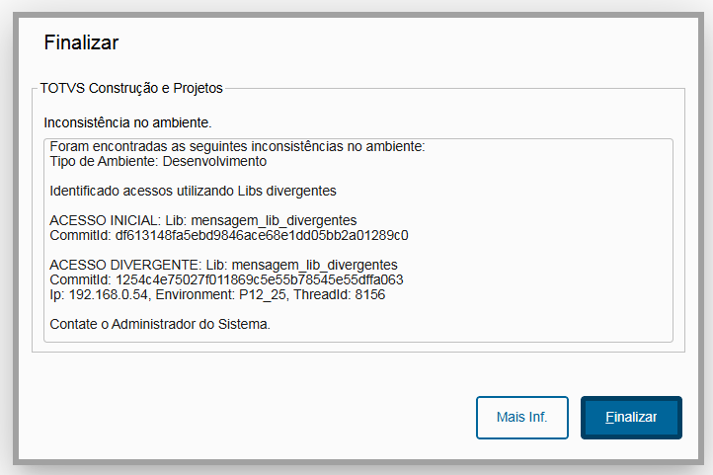Select the 'Tipo de Ambiente: Desenvolvimento' line
Screen dimensions: 713x475
(x=158, y=161)
